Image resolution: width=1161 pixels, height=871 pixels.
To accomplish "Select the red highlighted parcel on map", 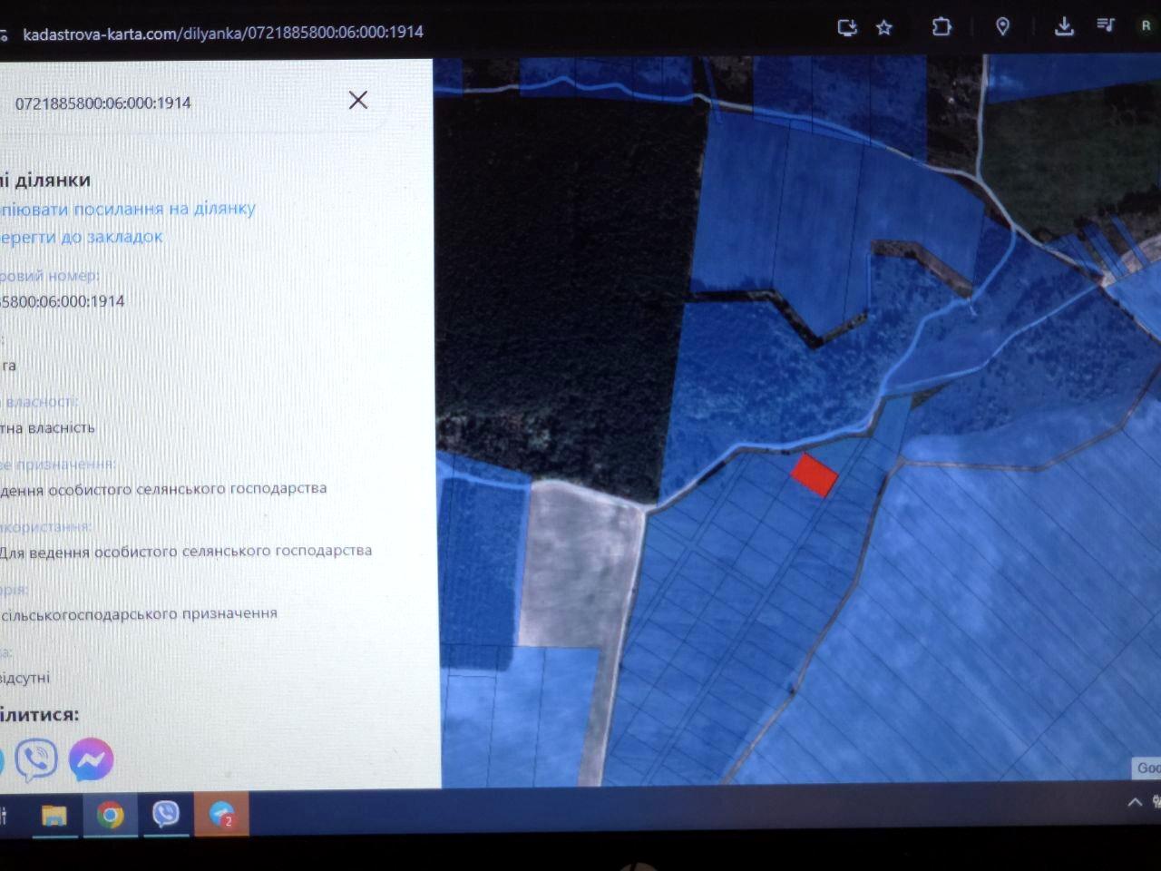I will pyautogui.click(x=814, y=475).
